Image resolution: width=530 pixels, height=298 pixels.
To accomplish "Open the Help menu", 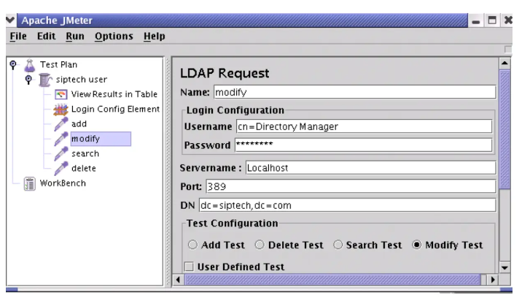I will (x=155, y=36).
